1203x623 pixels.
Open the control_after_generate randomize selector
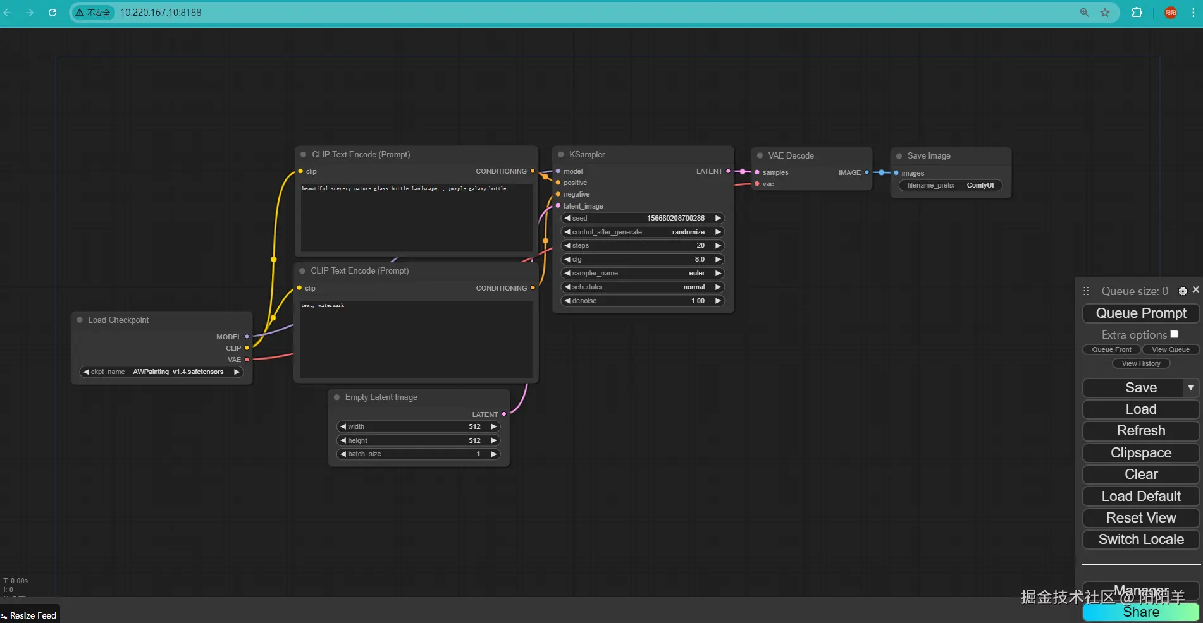click(x=643, y=233)
